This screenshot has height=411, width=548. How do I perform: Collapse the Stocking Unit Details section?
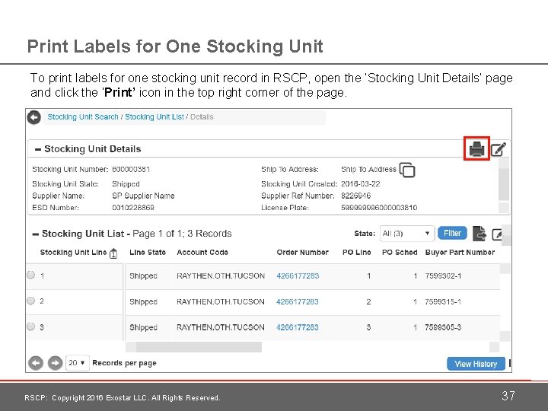tap(38, 150)
